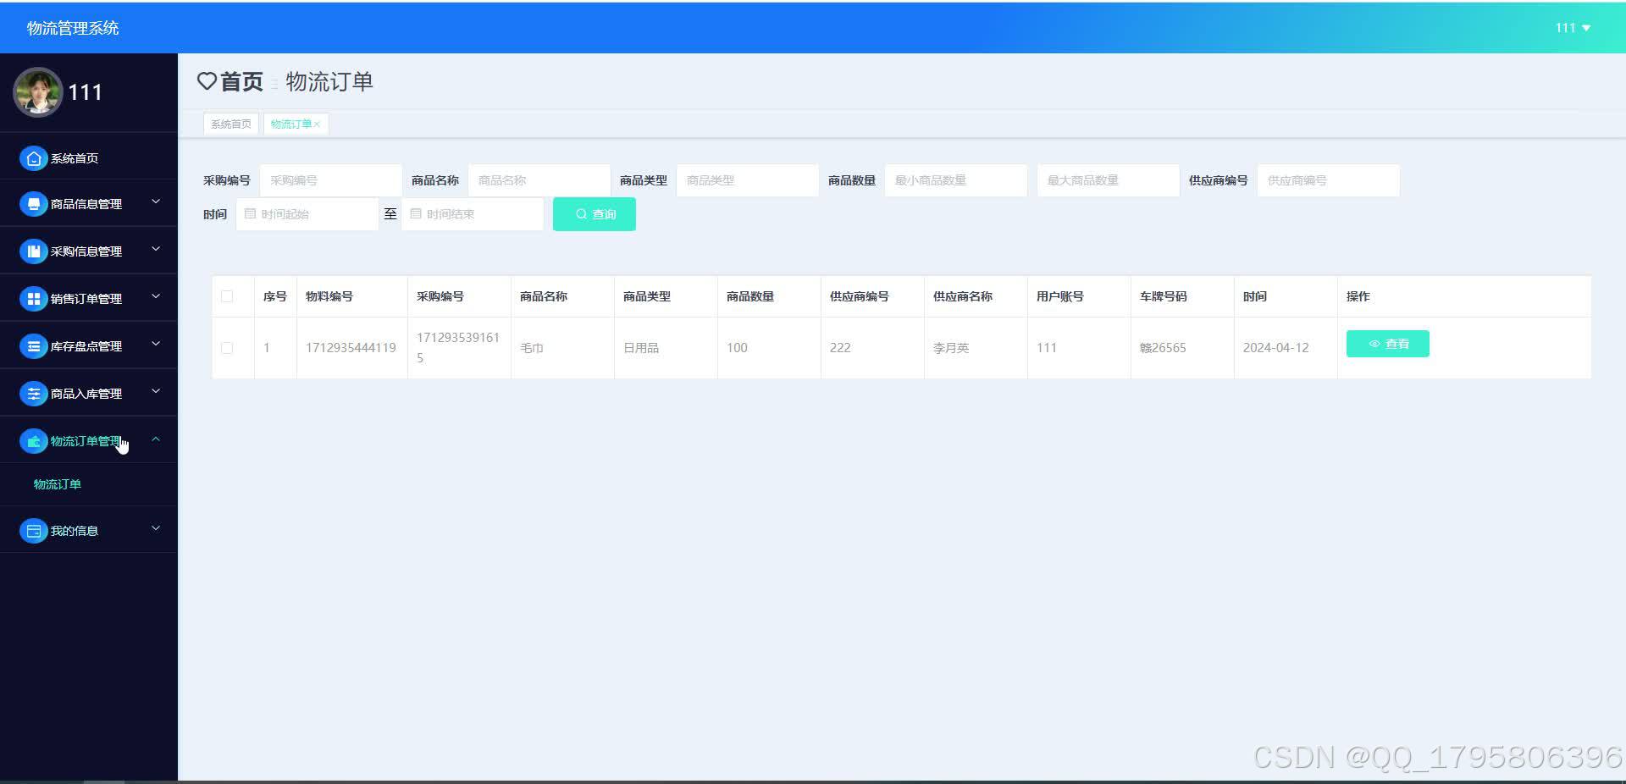Image resolution: width=1626 pixels, height=784 pixels.
Task: Focus the 商品名称 search field
Action: (539, 180)
